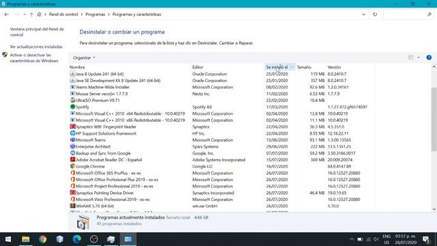Open the recent locations dropdown arrow
Screen dimensions: 437x246
25,14
